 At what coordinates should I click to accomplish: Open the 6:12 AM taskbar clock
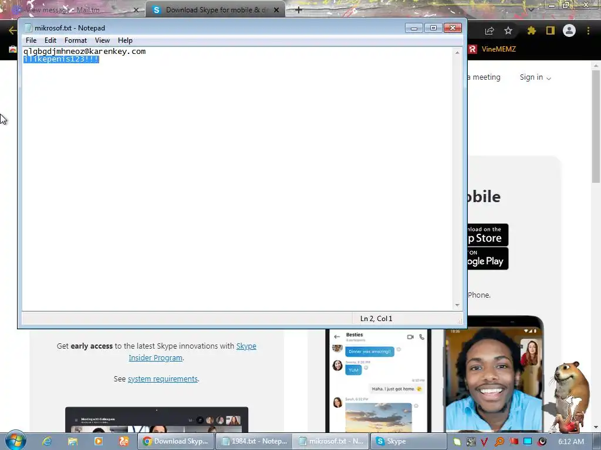(570, 442)
